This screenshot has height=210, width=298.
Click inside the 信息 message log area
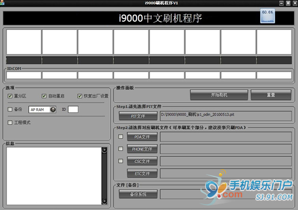coord(54,176)
